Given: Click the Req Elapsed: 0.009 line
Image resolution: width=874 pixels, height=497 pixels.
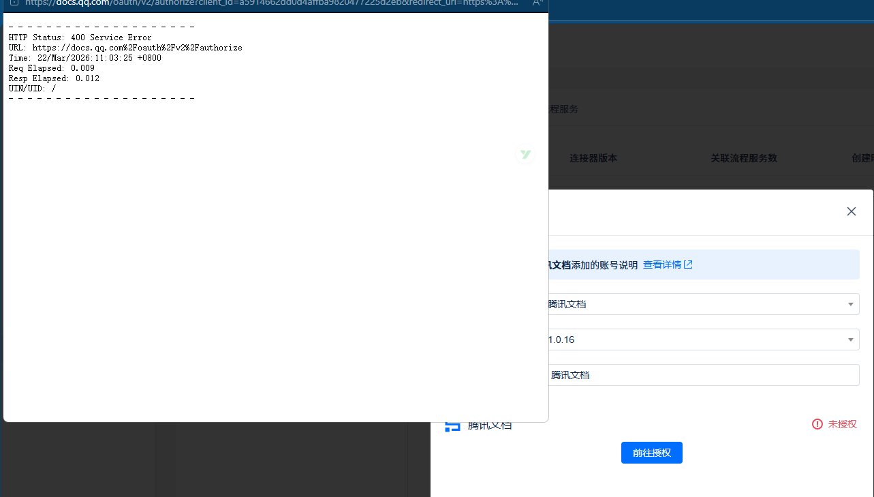Looking at the screenshot, I should point(52,68).
